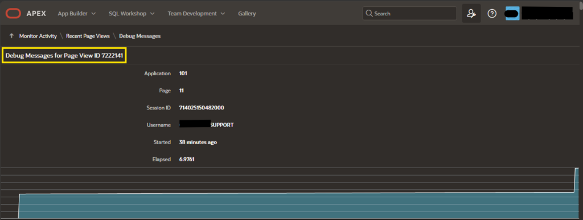The height and width of the screenshot is (220, 583).
Task: Select Started value 38 minutes ago
Action: click(198, 142)
